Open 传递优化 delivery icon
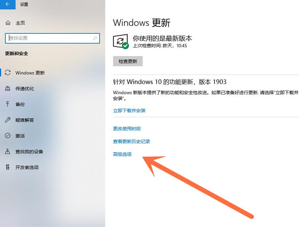Screen dimensions: 299x228 coord(8,88)
